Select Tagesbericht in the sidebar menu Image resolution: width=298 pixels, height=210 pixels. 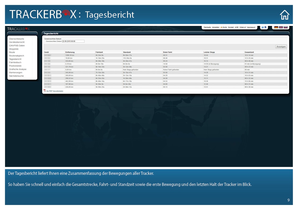(x=15, y=59)
